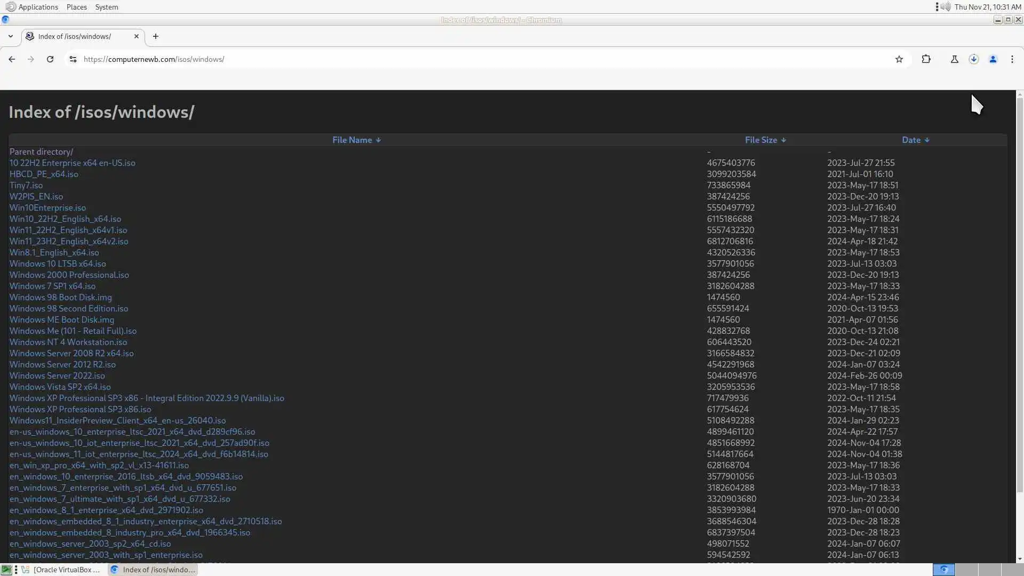Sort listing by File Name header
1024x576 pixels.
(x=352, y=140)
